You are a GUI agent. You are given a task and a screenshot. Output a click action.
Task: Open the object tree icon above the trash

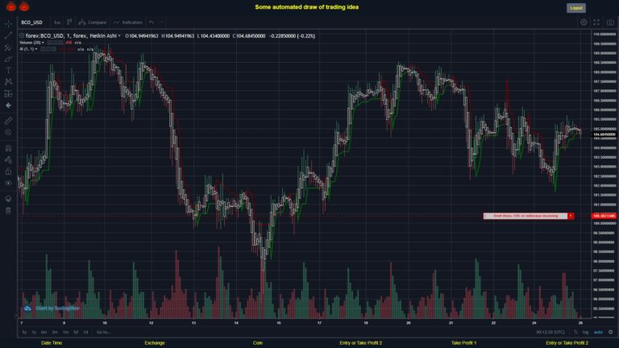point(8,198)
